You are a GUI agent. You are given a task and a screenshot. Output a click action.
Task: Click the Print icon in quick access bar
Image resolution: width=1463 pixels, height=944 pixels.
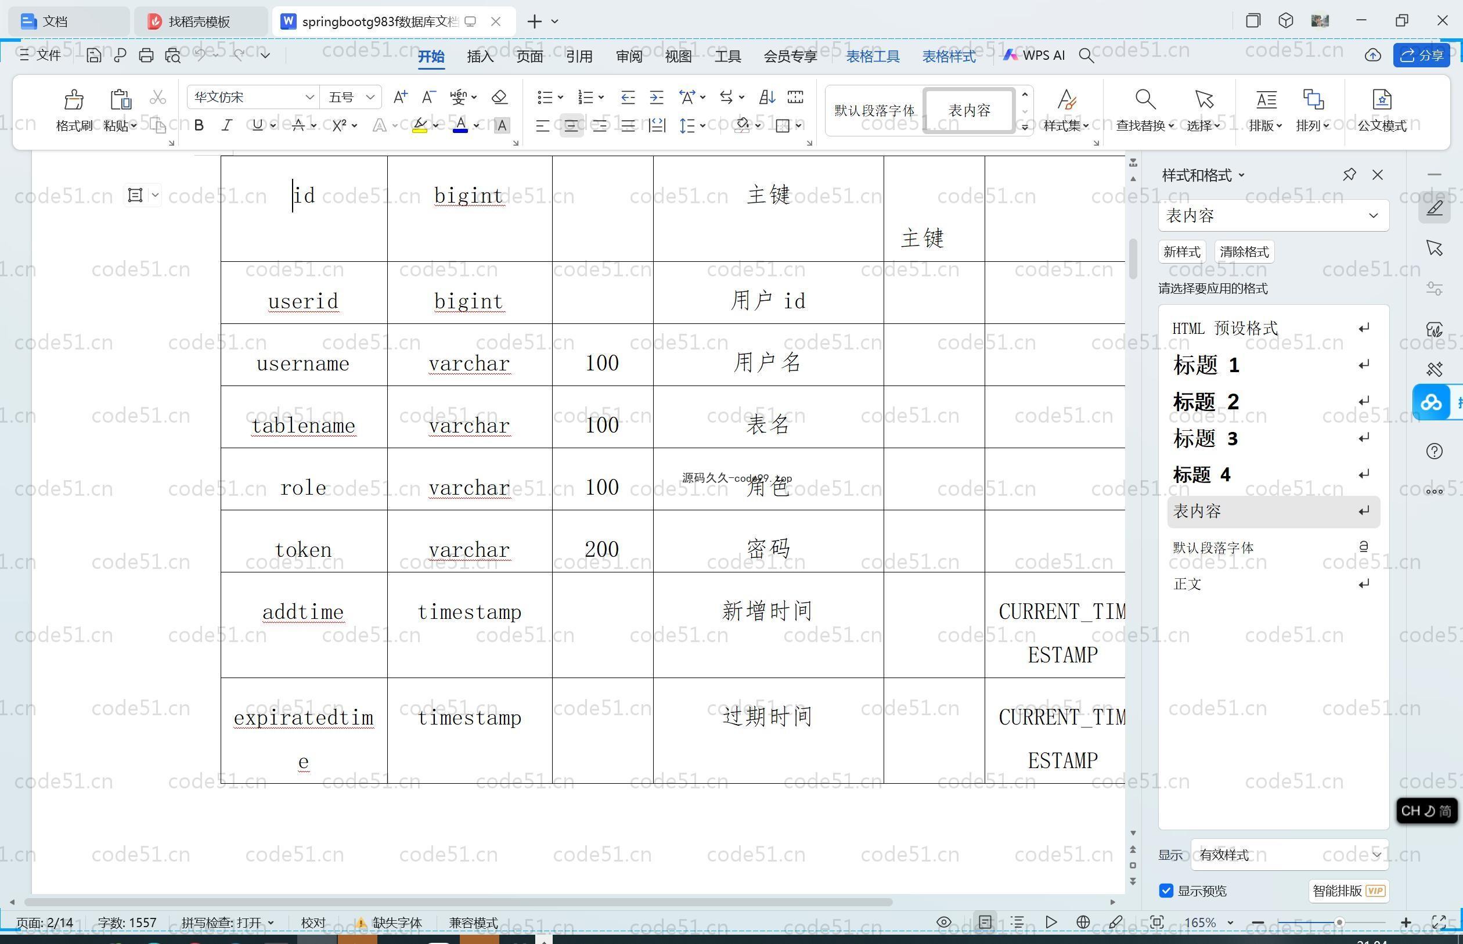pos(146,56)
